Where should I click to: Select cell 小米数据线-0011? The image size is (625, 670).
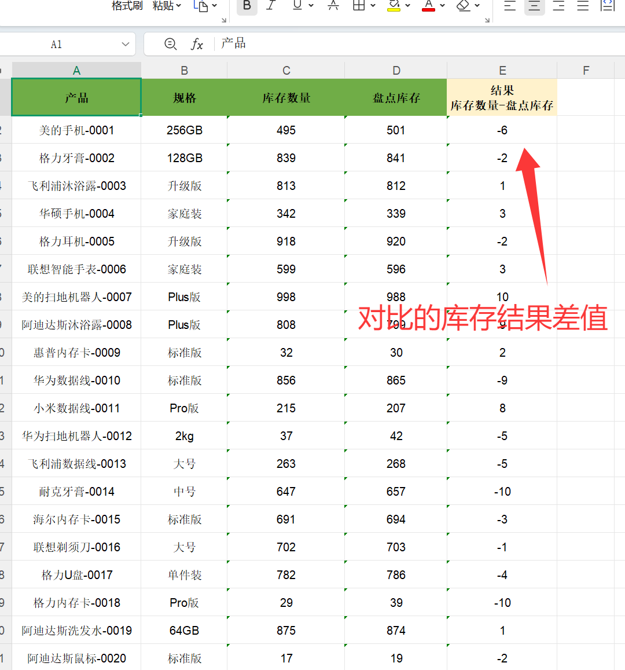tap(76, 408)
